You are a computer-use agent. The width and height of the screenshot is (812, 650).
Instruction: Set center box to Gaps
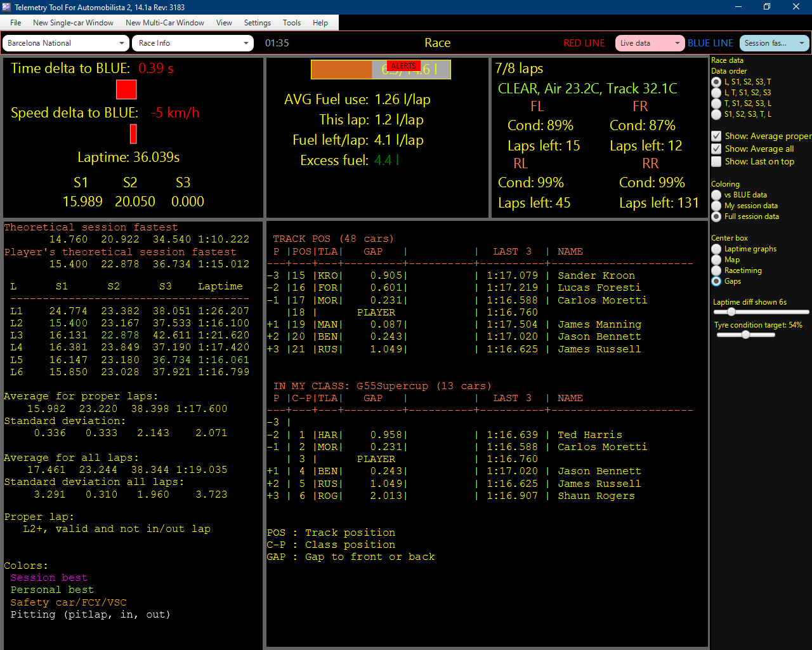[x=716, y=281]
